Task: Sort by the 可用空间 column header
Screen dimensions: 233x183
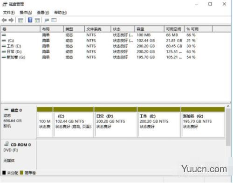Action: pos(174,29)
